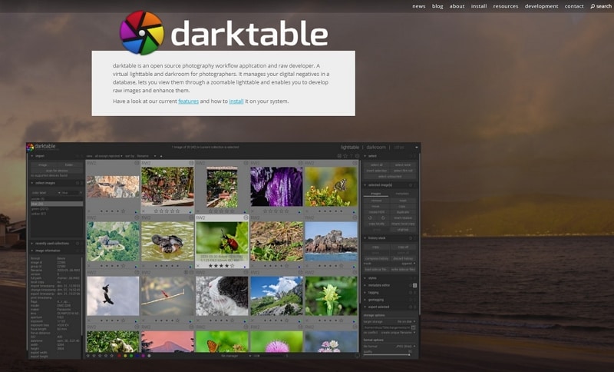Open the resources menu item

tap(505, 6)
